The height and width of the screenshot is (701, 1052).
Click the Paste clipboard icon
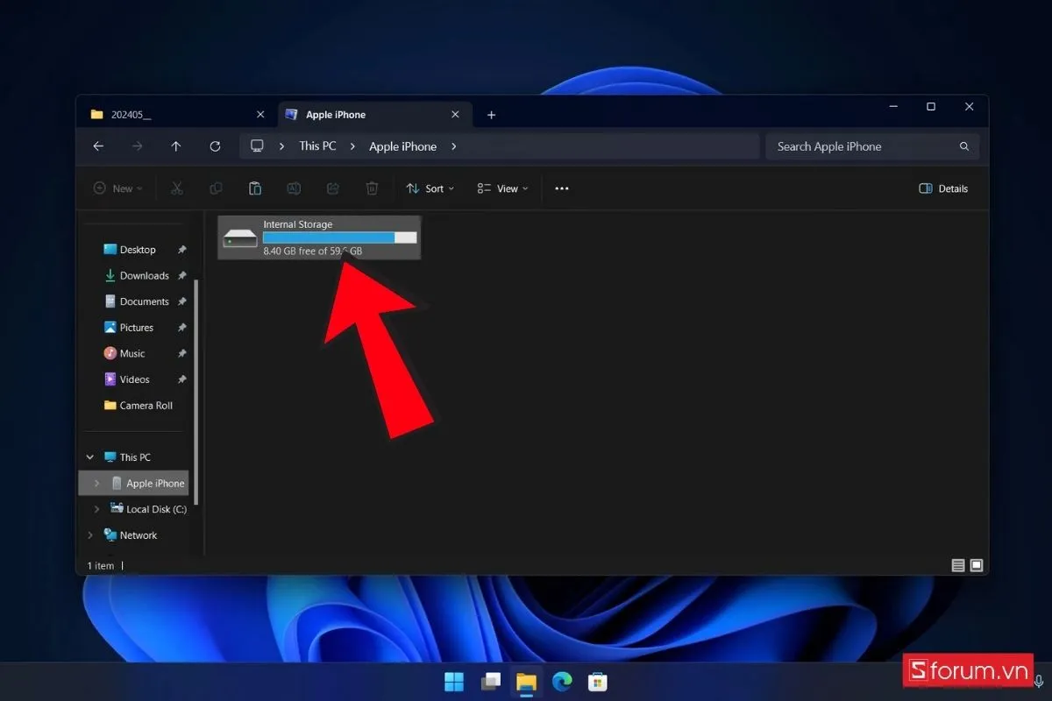[255, 188]
